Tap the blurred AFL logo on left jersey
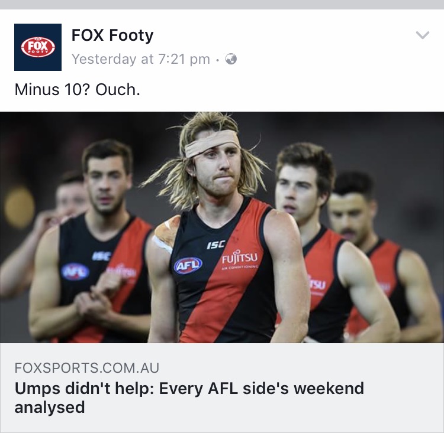This screenshot has width=444, height=433. (x=75, y=272)
